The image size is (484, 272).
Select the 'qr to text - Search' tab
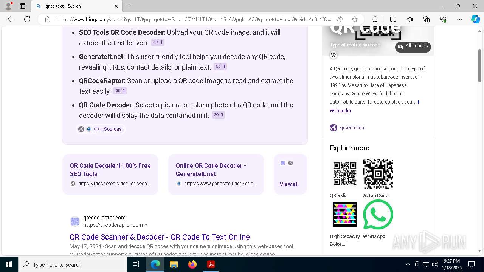pyautogui.click(x=76, y=6)
